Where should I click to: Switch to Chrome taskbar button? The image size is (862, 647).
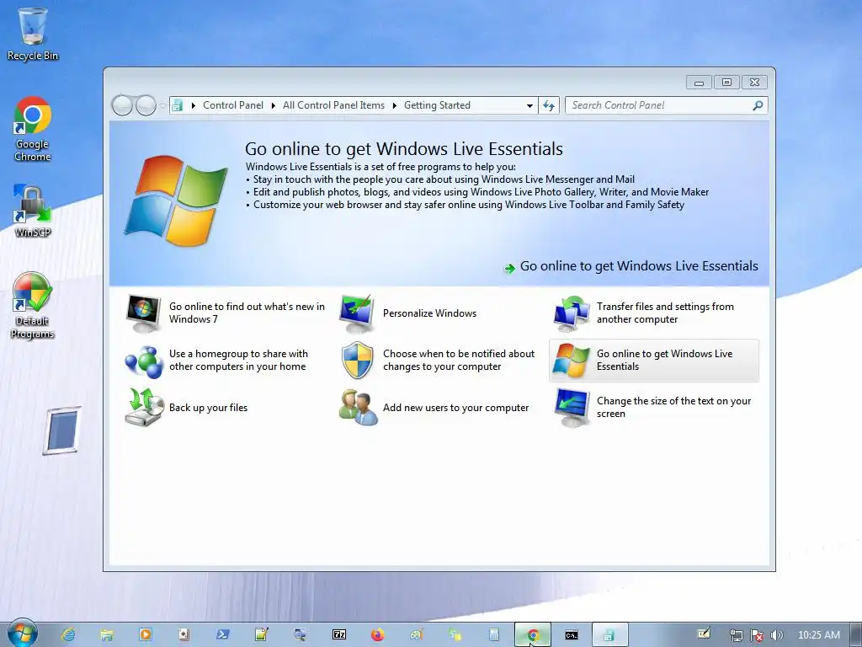(532, 635)
